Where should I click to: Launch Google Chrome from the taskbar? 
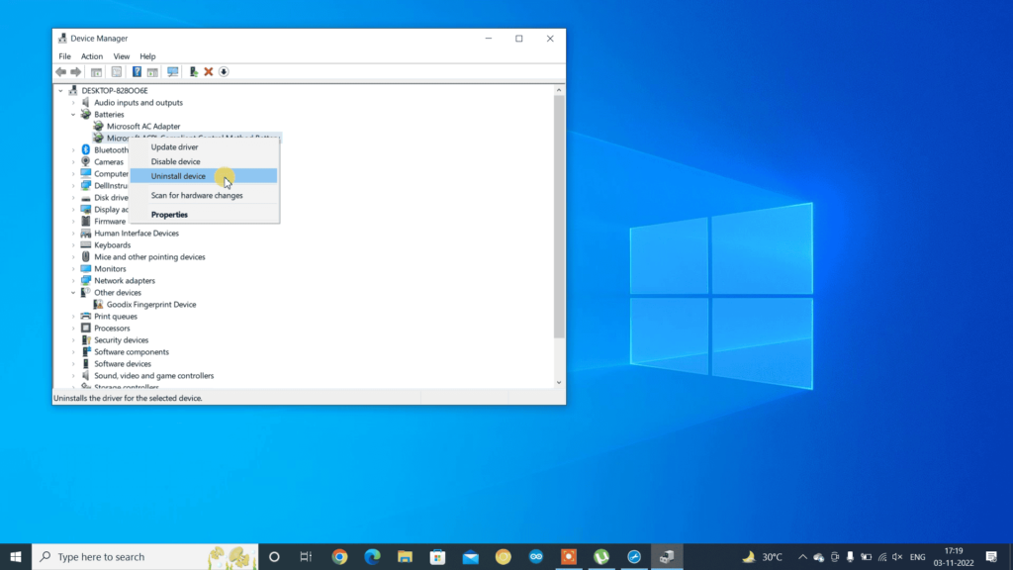click(339, 556)
